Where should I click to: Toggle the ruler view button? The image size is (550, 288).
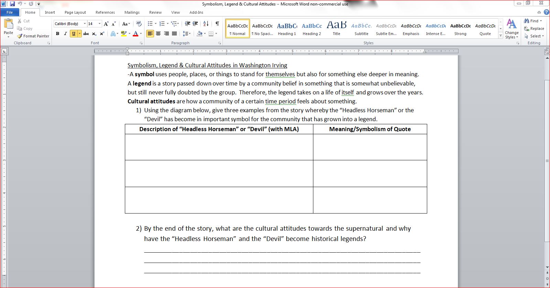(x=547, y=52)
